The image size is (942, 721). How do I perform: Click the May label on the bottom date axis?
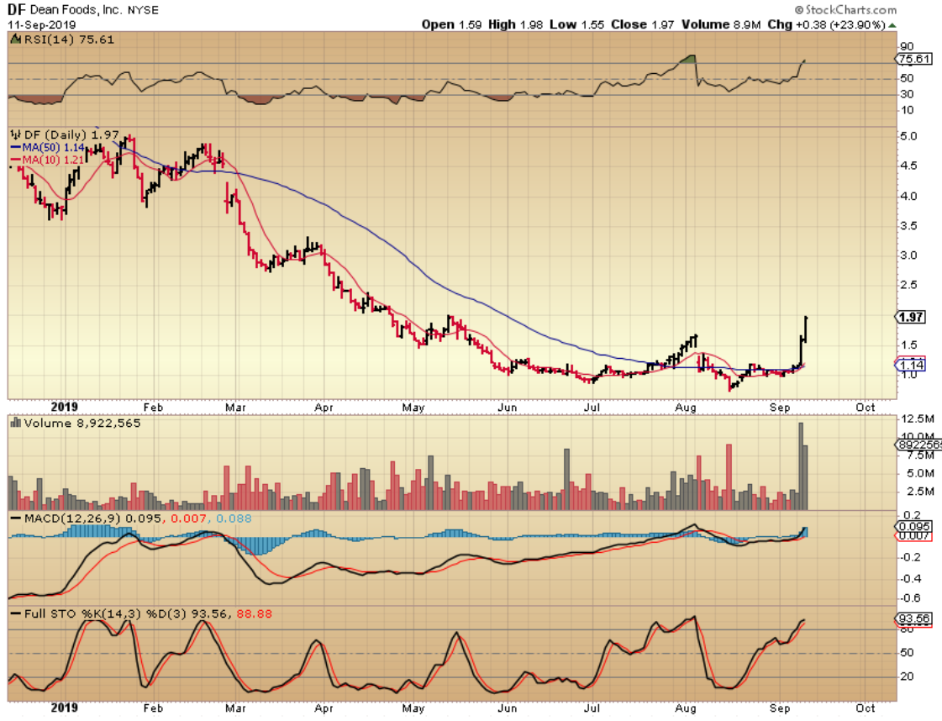click(413, 708)
